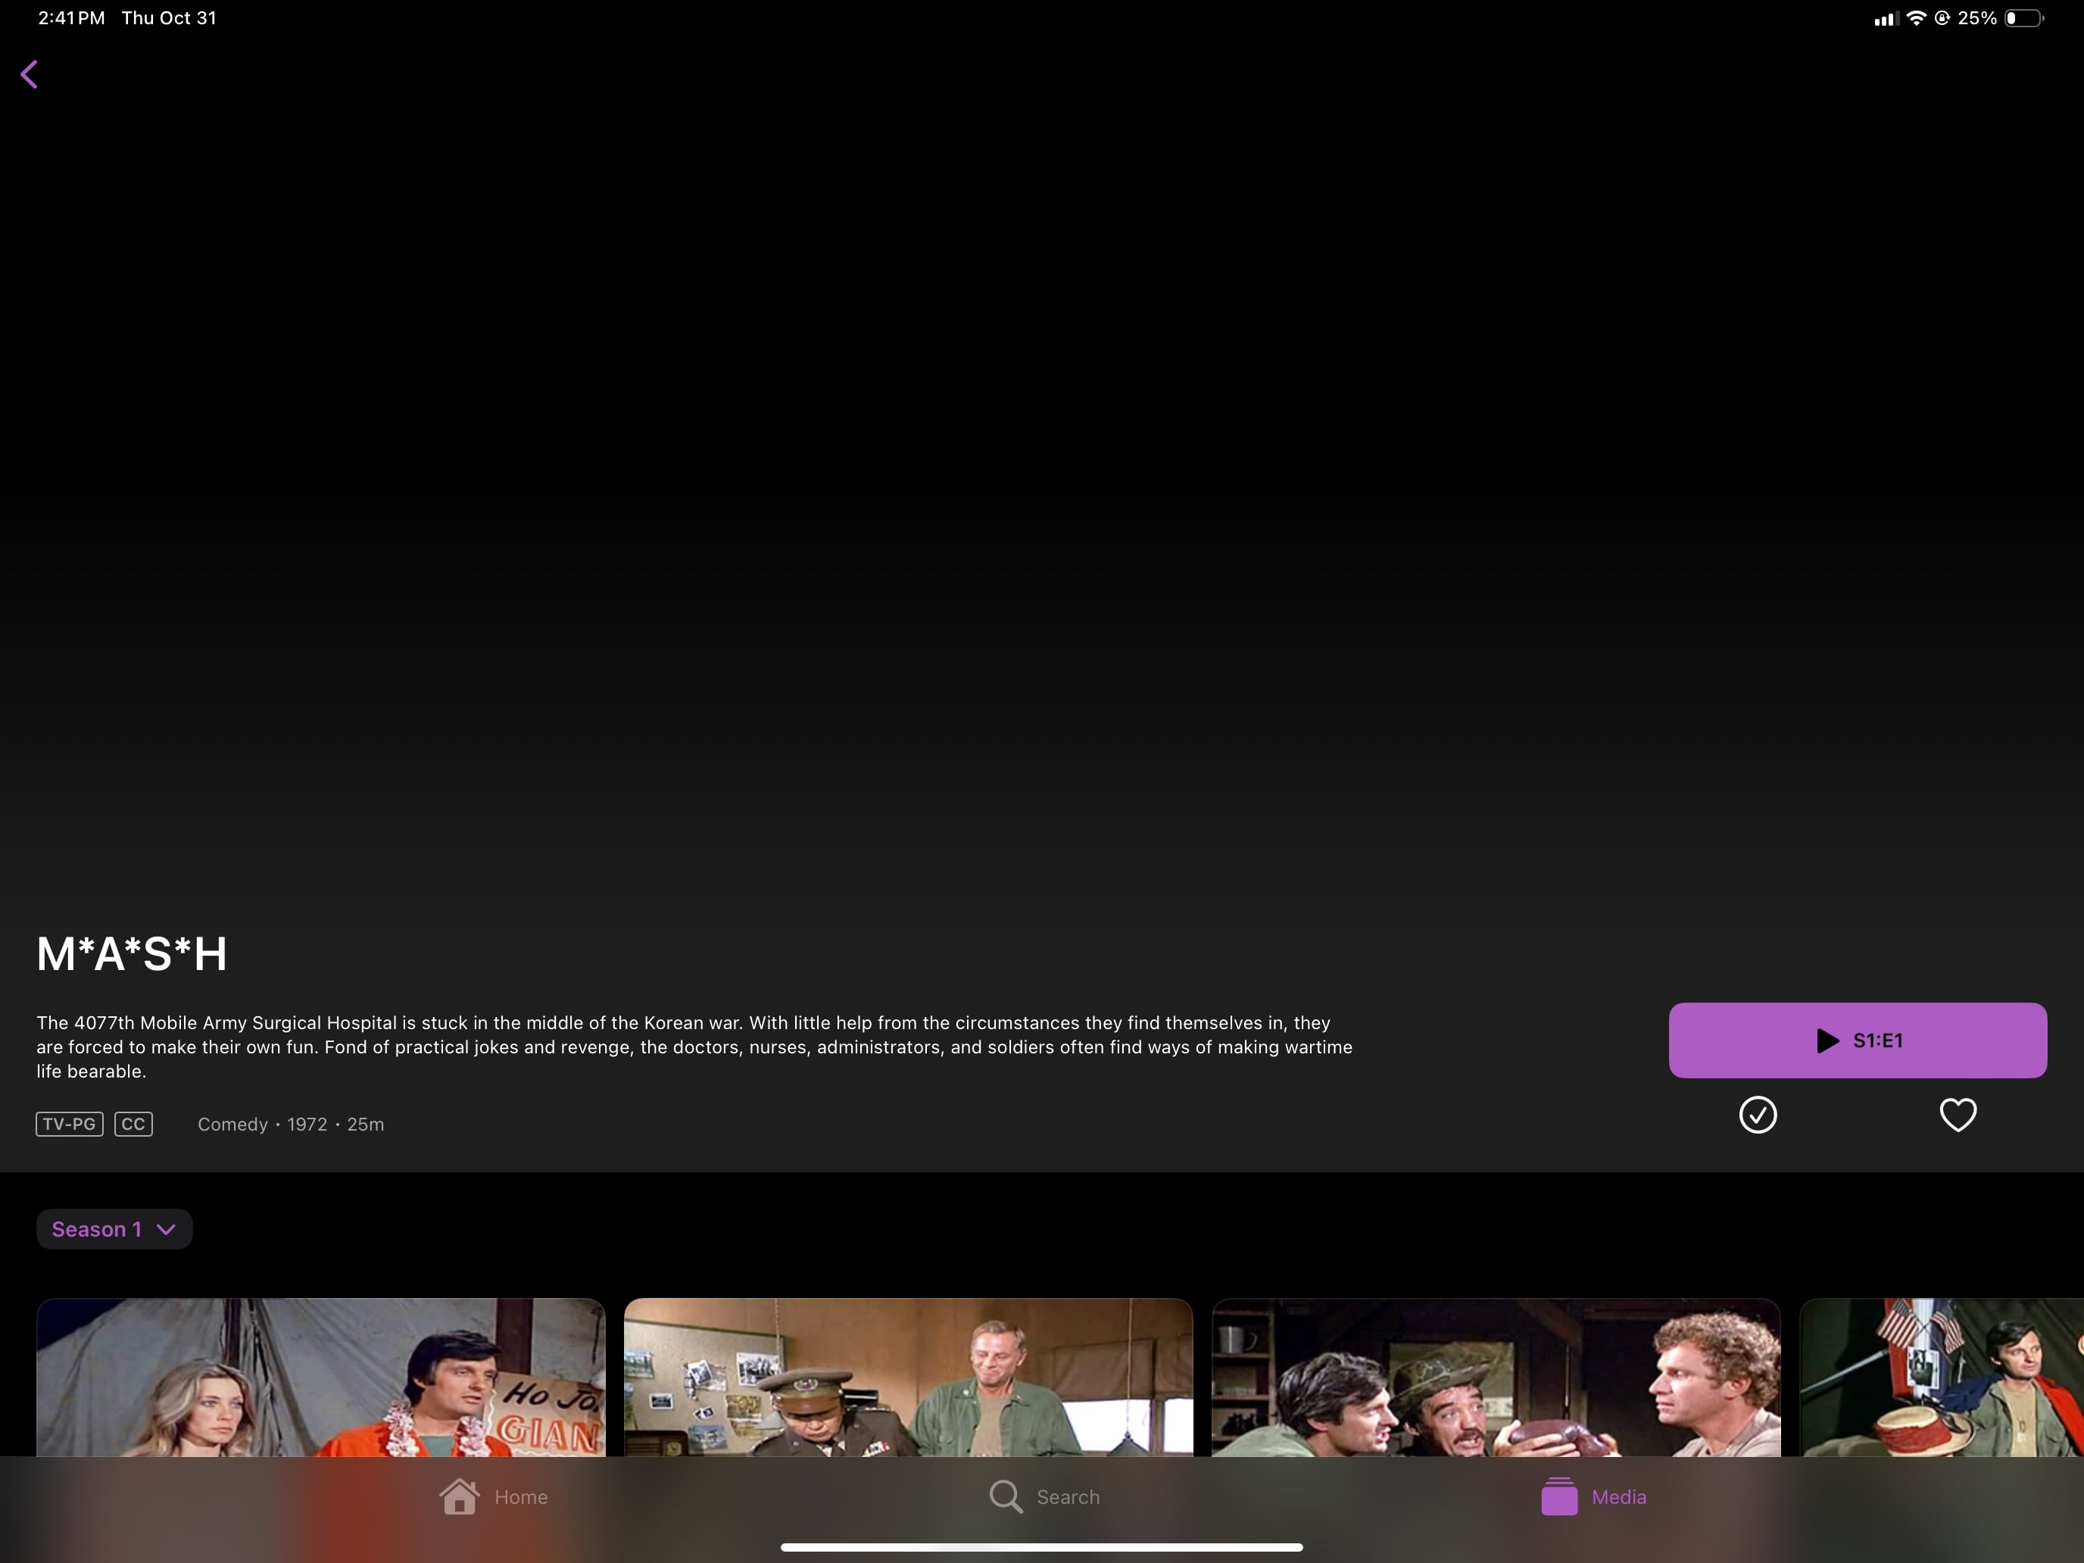Tap the house Home icon

click(x=459, y=1496)
